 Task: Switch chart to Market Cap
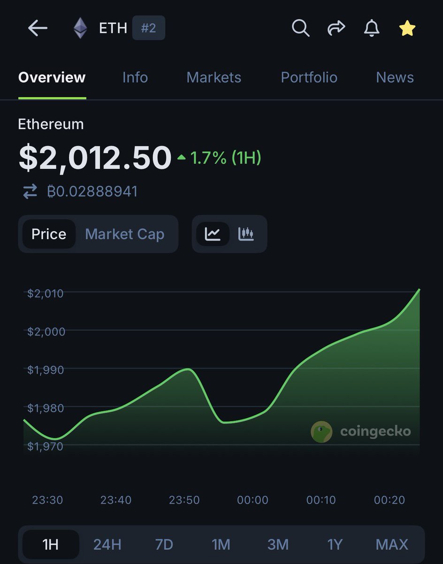pos(125,234)
